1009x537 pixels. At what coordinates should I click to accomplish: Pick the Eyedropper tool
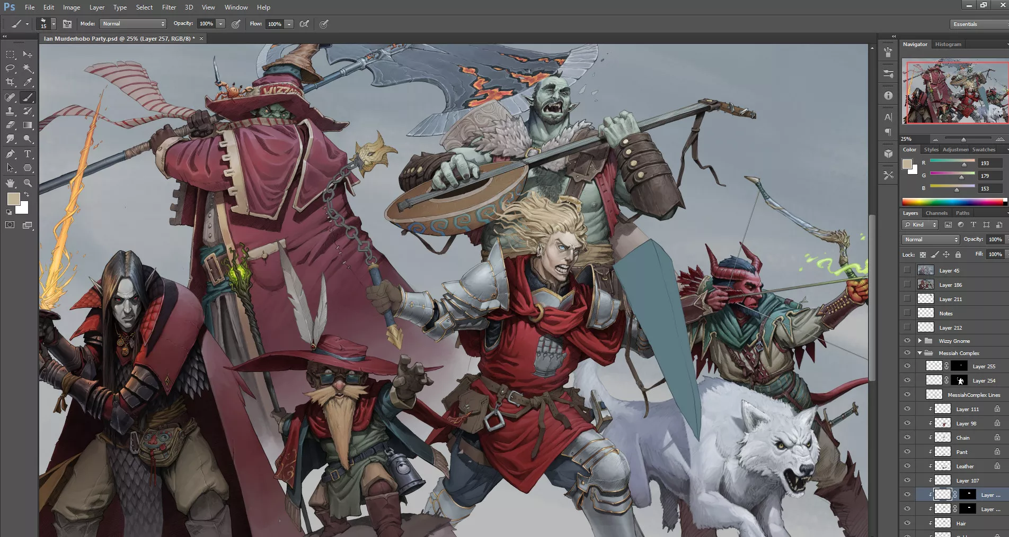click(x=28, y=82)
